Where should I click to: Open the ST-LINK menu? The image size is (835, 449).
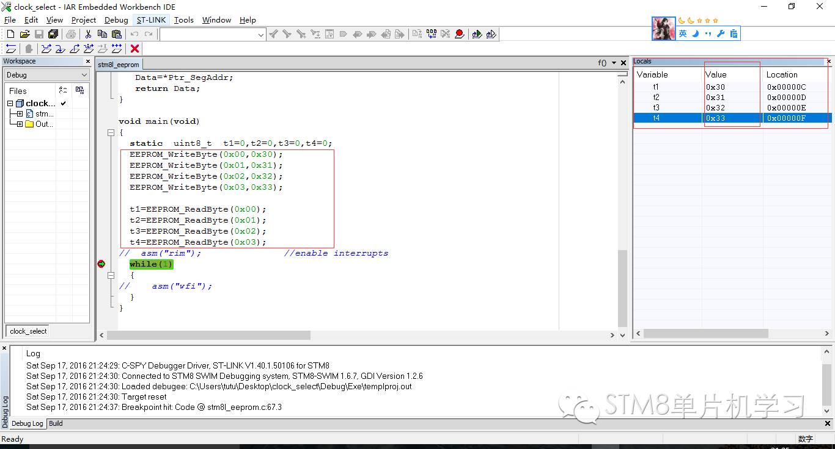tap(151, 20)
